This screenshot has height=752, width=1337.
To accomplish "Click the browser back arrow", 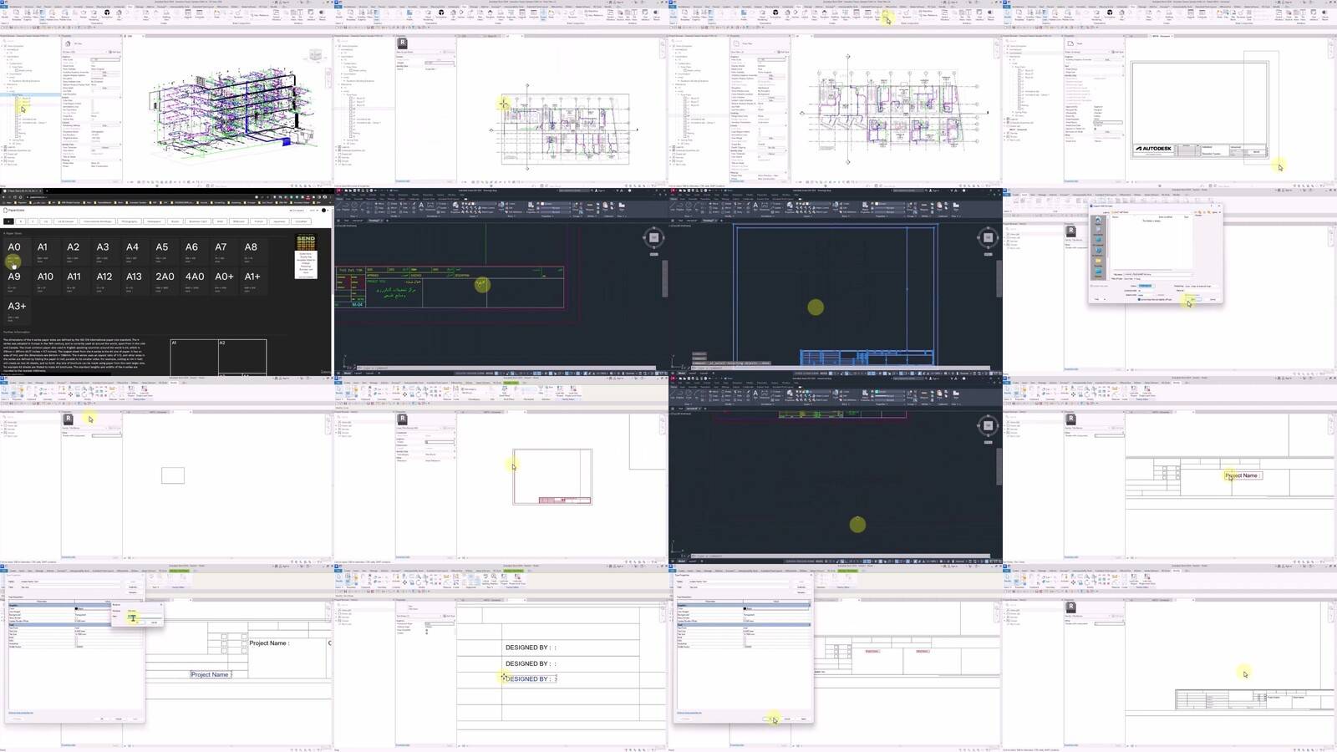I will [x=4, y=197].
